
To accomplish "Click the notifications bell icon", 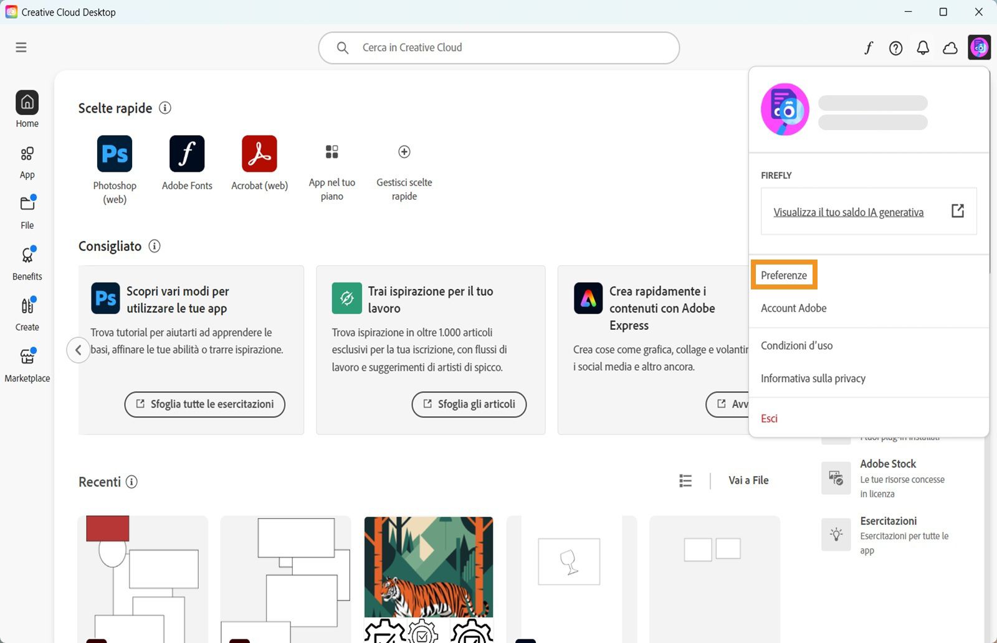I will pos(923,47).
